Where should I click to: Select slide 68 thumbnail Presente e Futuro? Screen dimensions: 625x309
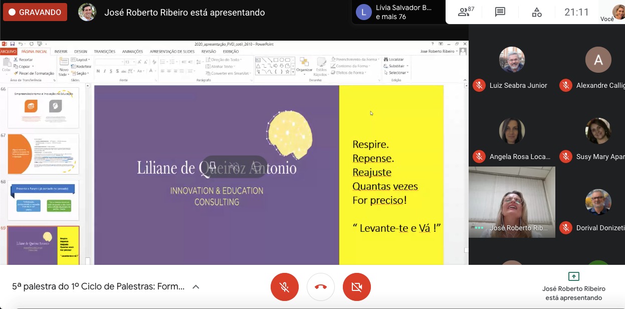click(43, 200)
